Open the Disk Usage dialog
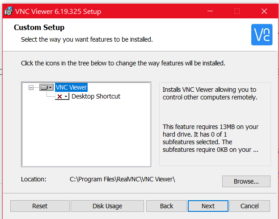Viewport: 279px width, 219px height. (x=107, y=206)
